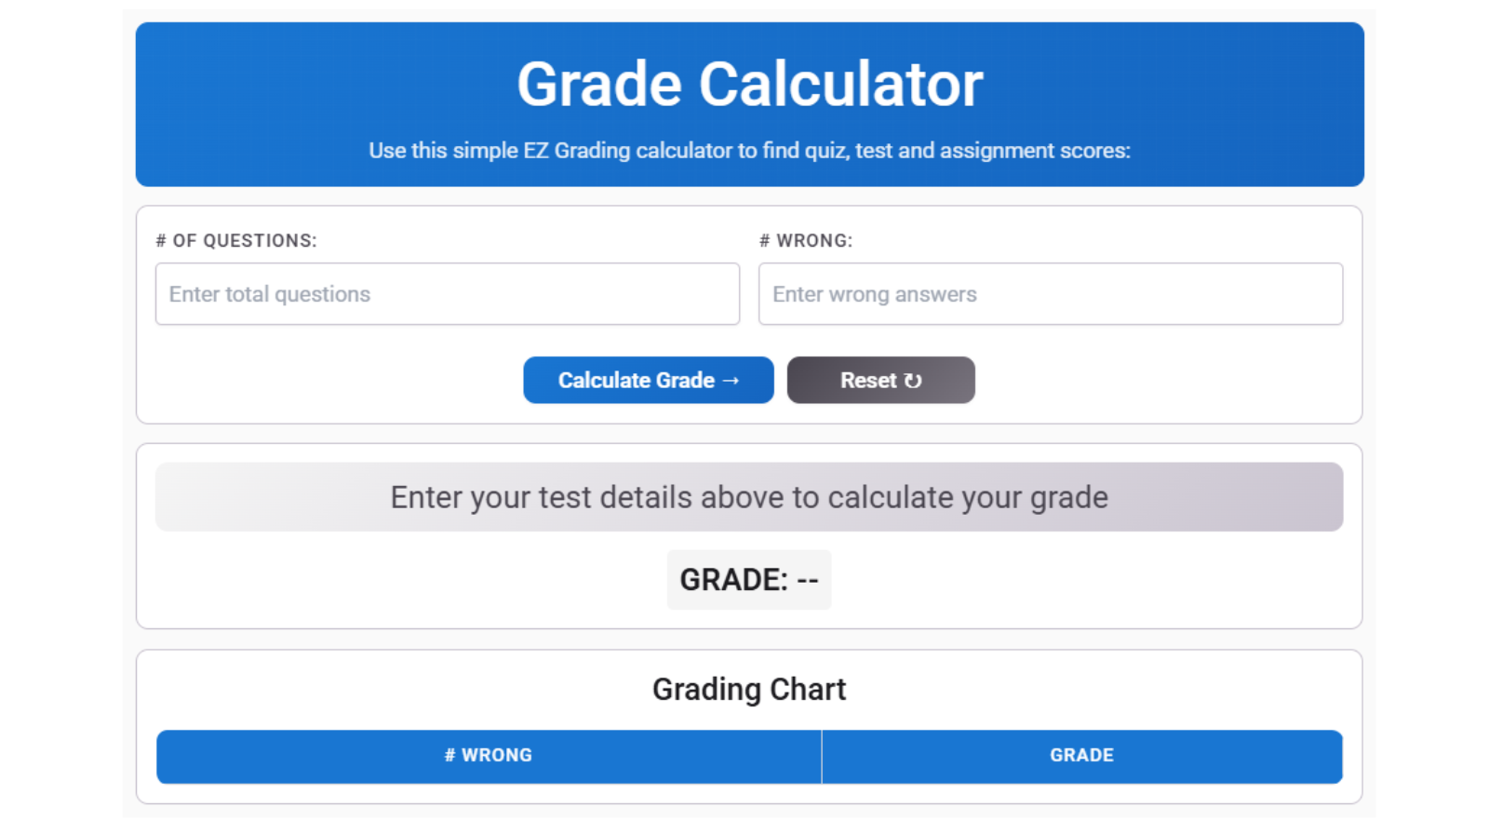The image size is (1489, 834).
Task: Click the '# WRONG:' label above the input
Action: [806, 241]
